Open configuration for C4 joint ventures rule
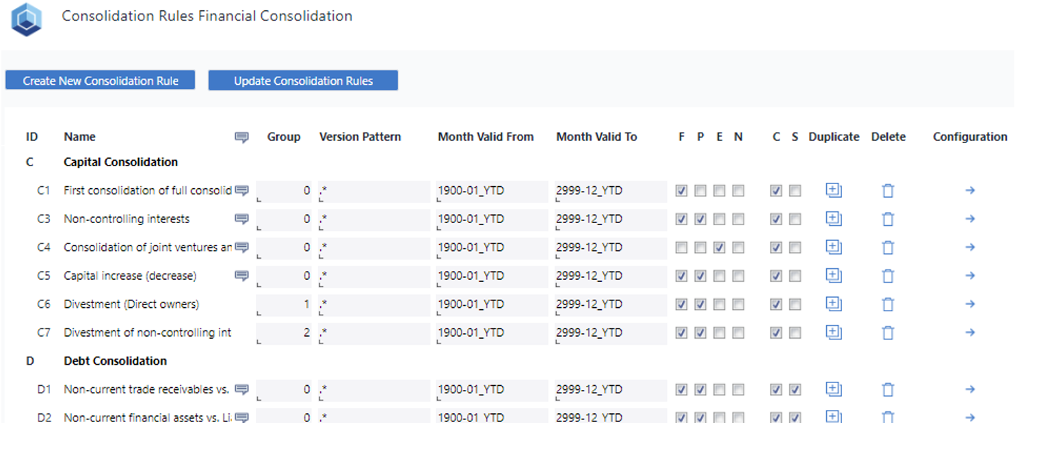1041x455 pixels. click(971, 248)
